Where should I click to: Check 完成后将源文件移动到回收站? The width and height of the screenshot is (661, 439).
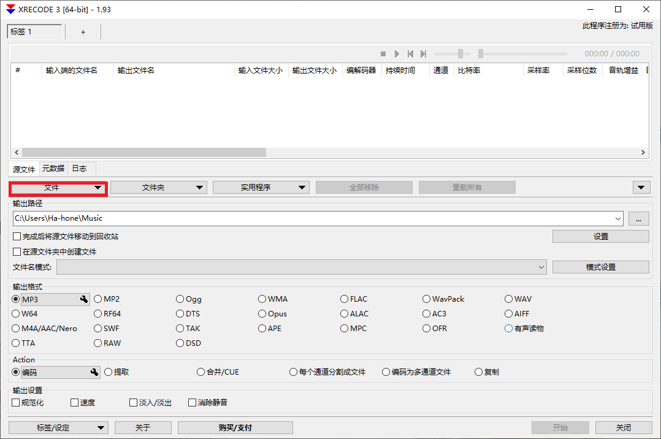[66, 236]
